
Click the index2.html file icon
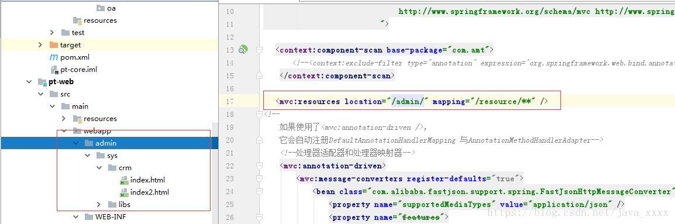pos(124,192)
